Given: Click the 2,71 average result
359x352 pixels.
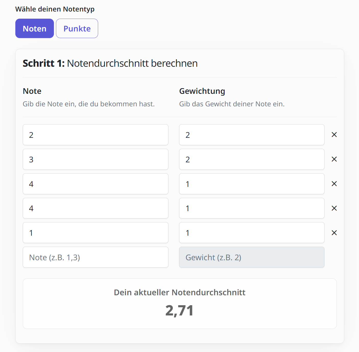Looking at the screenshot, I should coord(179,310).
